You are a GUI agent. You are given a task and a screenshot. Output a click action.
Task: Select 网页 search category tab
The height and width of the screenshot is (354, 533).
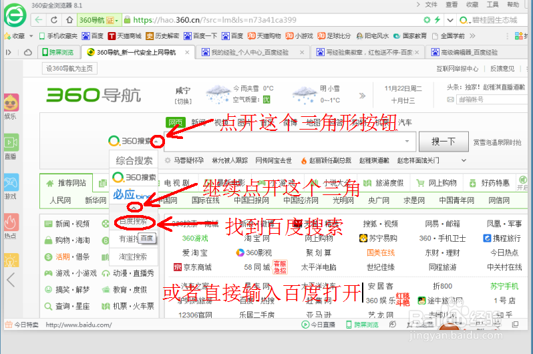(176, 122)
